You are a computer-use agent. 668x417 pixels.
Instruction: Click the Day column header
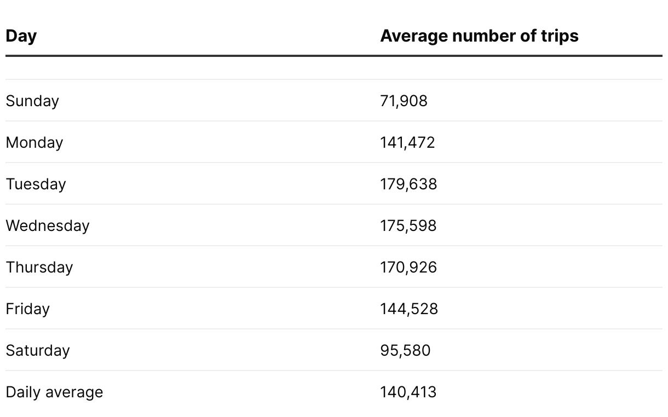21,36
